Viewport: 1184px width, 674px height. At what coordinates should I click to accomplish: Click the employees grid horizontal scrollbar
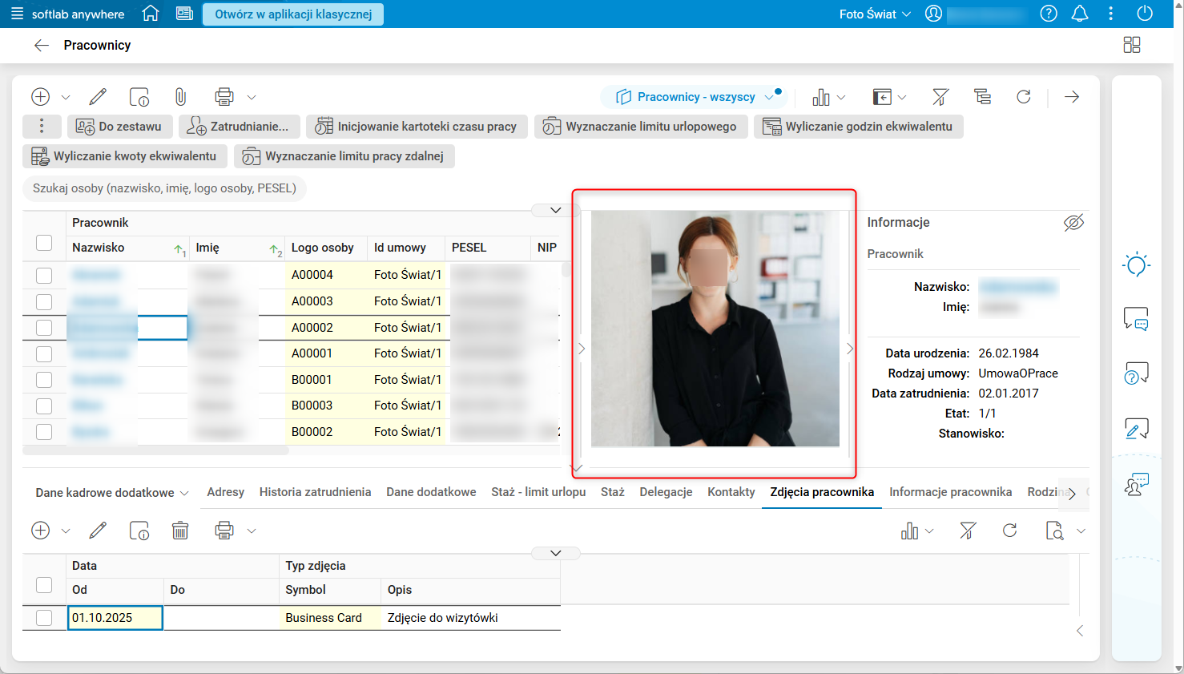[x=156, y=451]
